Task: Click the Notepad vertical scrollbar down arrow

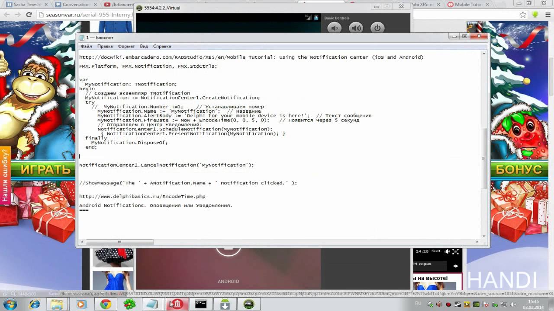Action: [x=483, y=236]
